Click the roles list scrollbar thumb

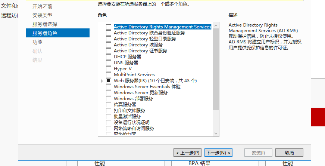(x=216, y=70)
